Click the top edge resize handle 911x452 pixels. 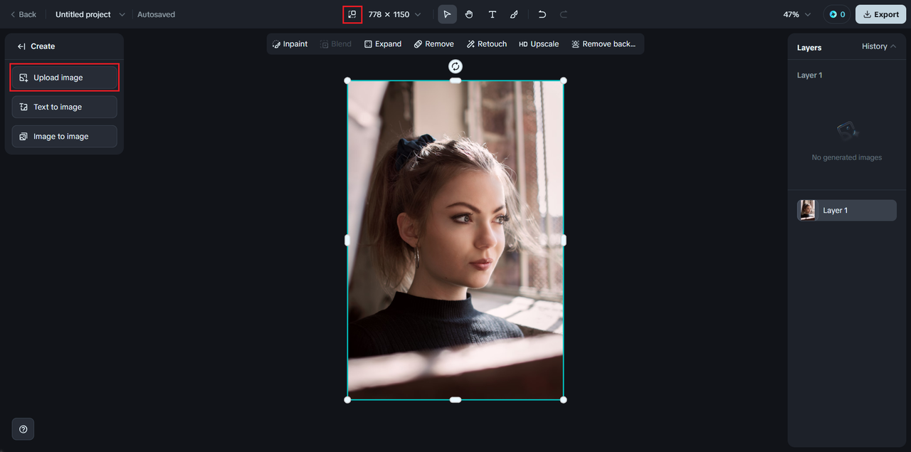tap(455, 80)
